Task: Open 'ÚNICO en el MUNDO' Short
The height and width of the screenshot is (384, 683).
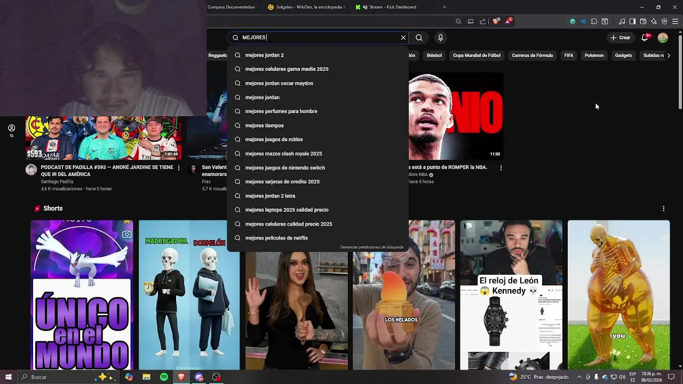Action: point(82,295)
